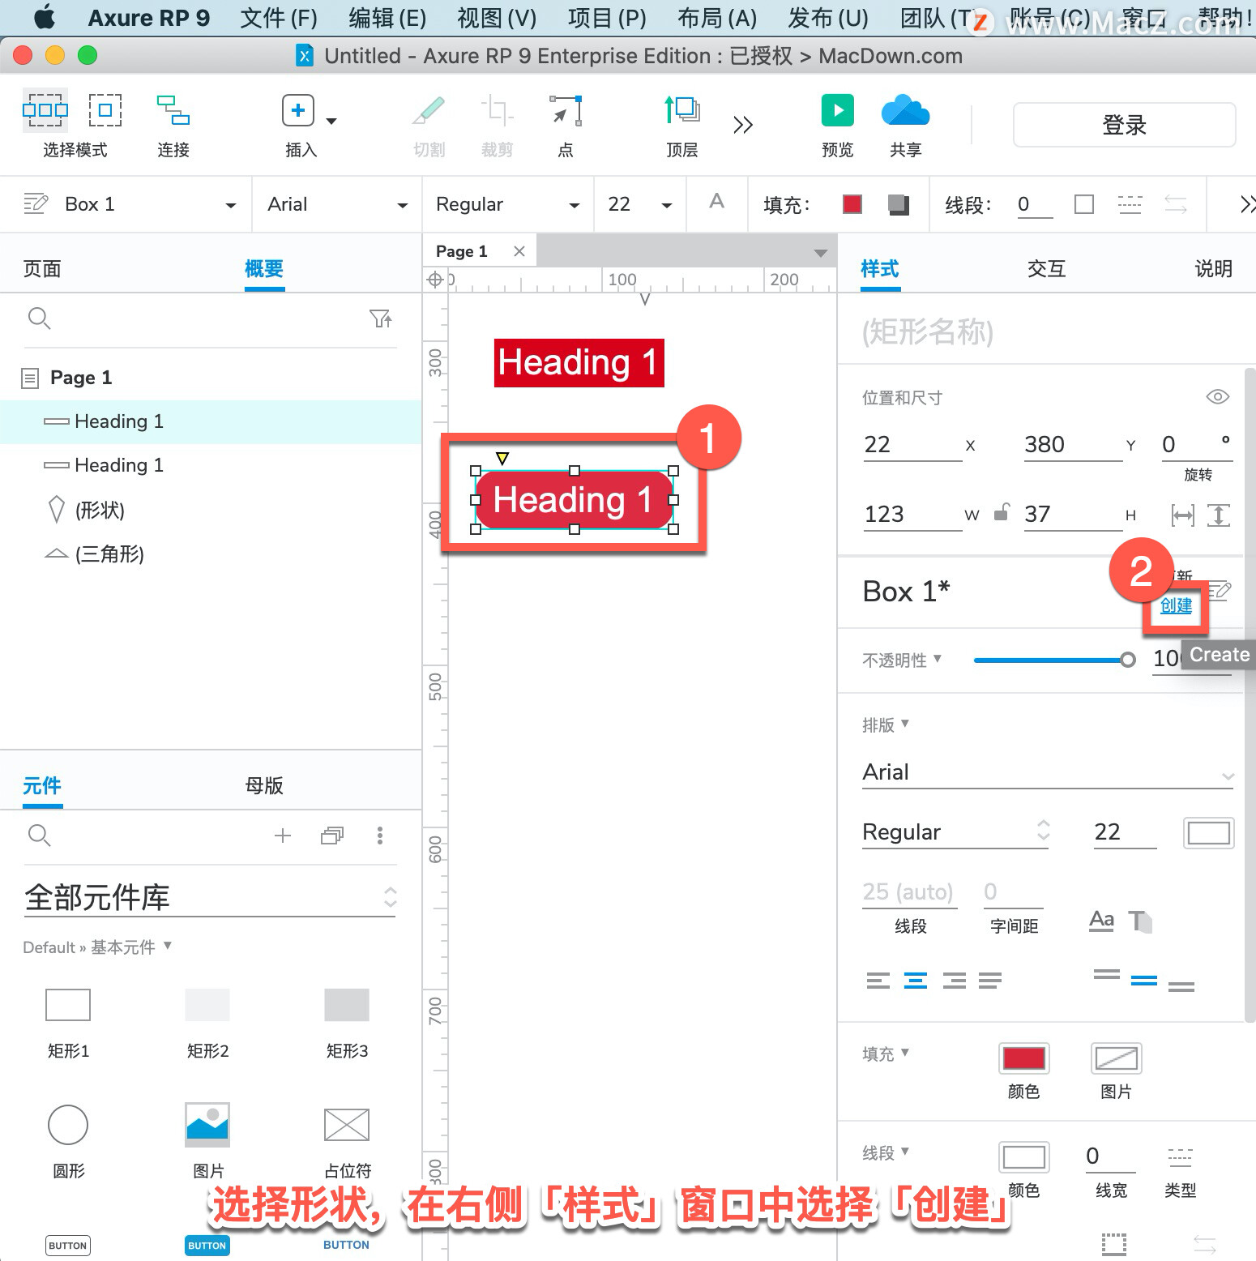Image resolution: width=1256 pixels, height=1261 pixels.
Task: Click the 登录 login button
Action: (x=1124, y=125)
